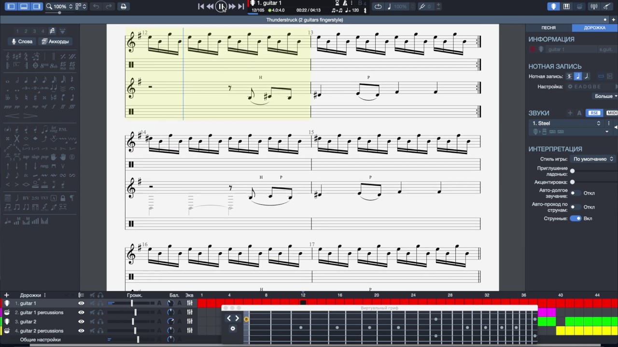Click the guitar 2 pan knob
The image size is (618, 347).
[170, 321]
